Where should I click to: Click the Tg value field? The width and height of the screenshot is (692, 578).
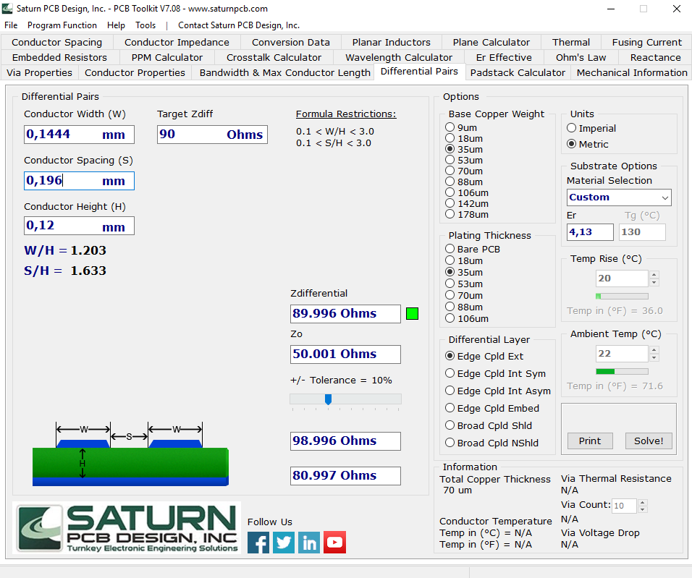pos(642,232)
